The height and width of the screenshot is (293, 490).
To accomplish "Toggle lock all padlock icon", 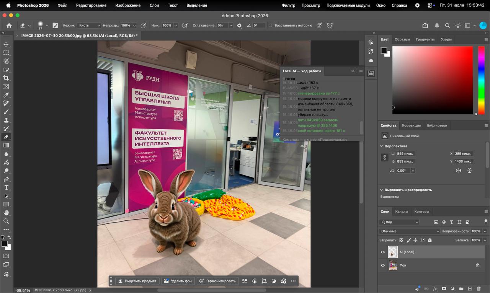I will [430, 240].
